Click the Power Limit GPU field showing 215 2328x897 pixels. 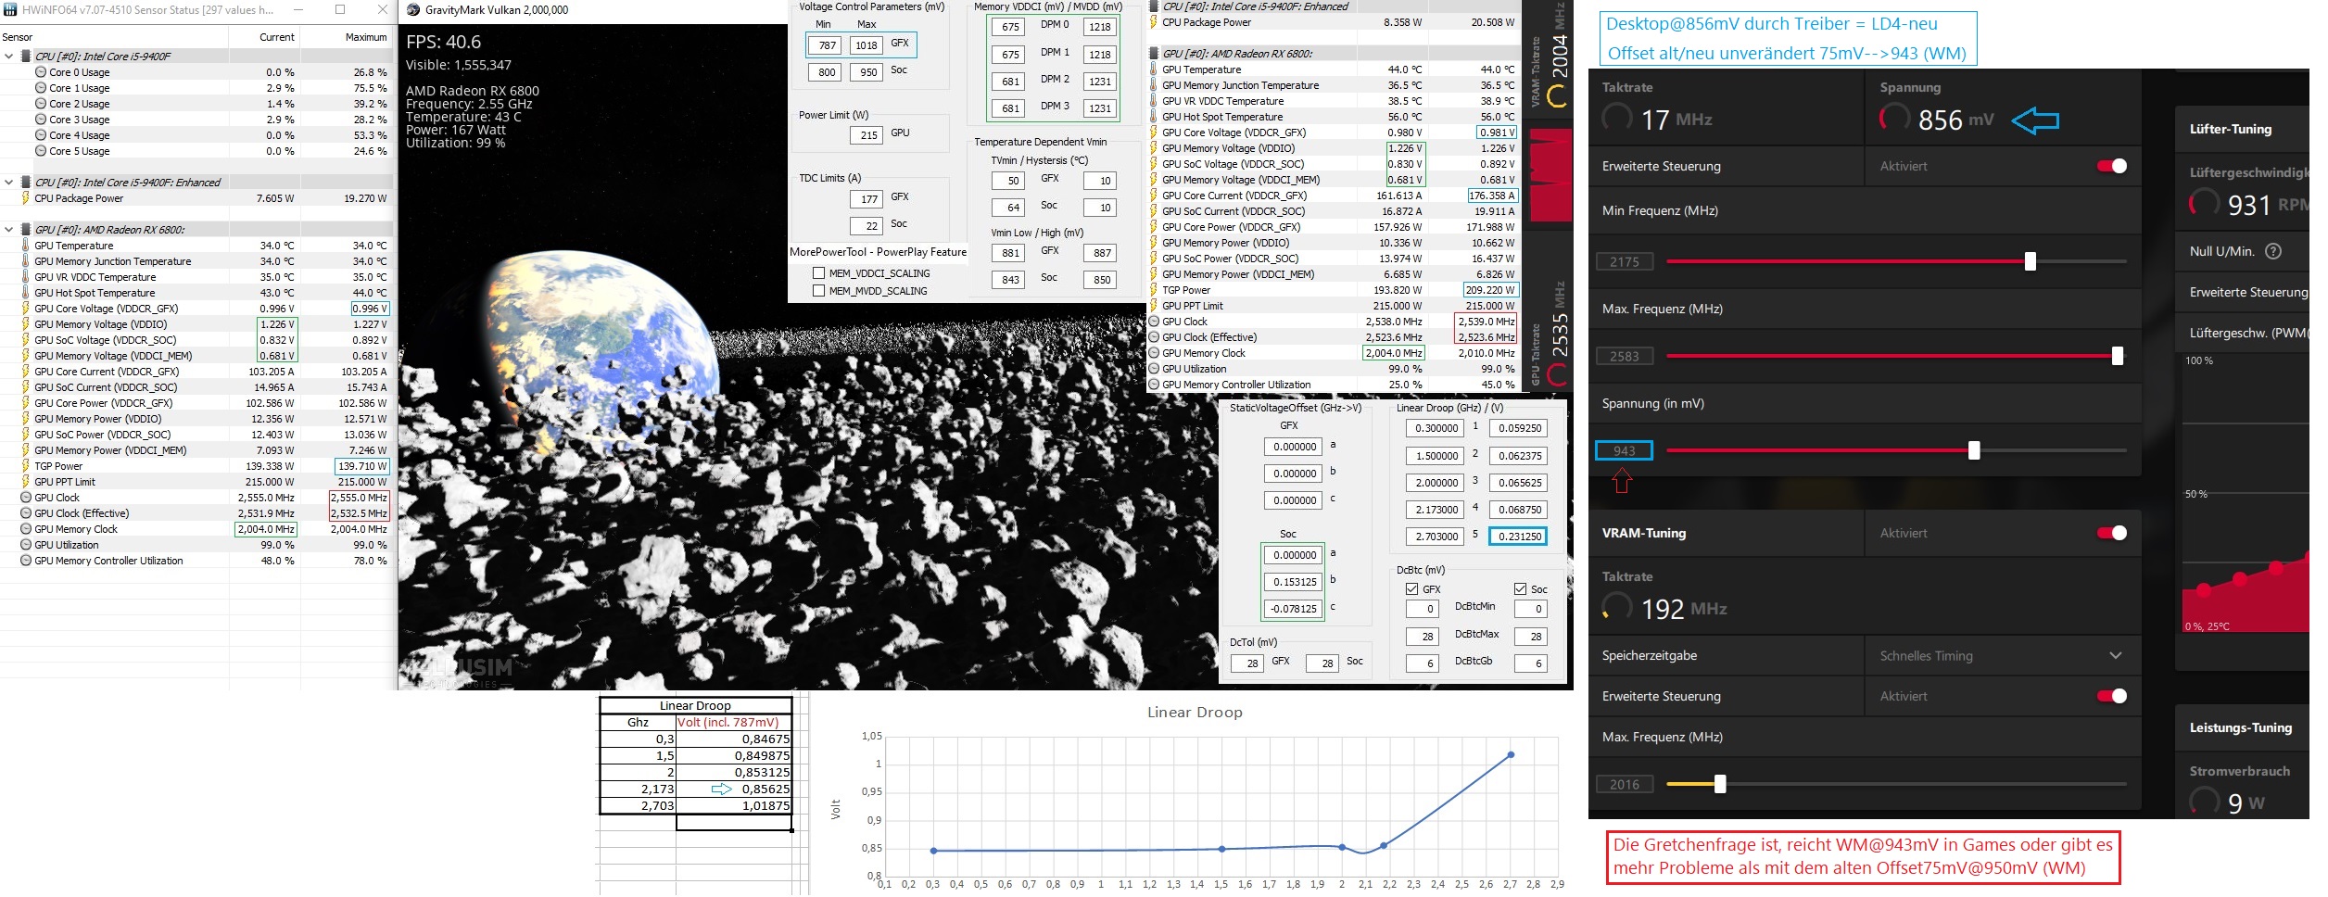click(867, 135)
